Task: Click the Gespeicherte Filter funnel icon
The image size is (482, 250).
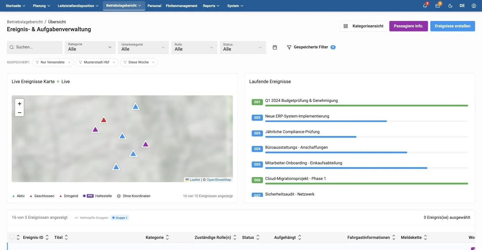Action: [289, 47]
